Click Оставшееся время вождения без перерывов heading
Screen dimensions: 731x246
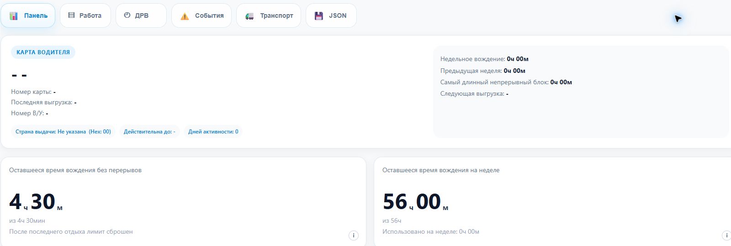pyautogui.click(x=75, y=170)
